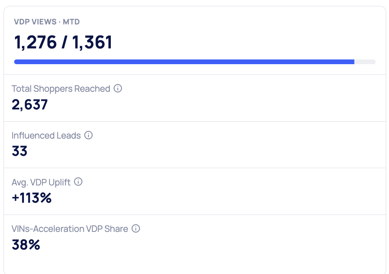Show info for VINs-Acceleration VDP Share
389x274 pixels.
pos(136,229)
